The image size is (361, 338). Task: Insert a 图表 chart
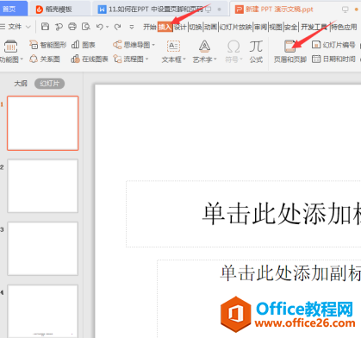click(x=84, y=45)
